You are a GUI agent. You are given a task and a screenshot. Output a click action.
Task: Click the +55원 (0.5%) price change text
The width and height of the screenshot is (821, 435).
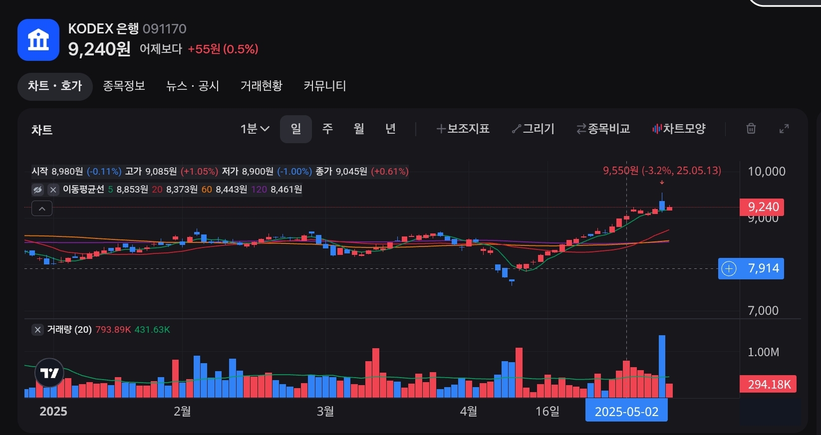tap(223, 49)
